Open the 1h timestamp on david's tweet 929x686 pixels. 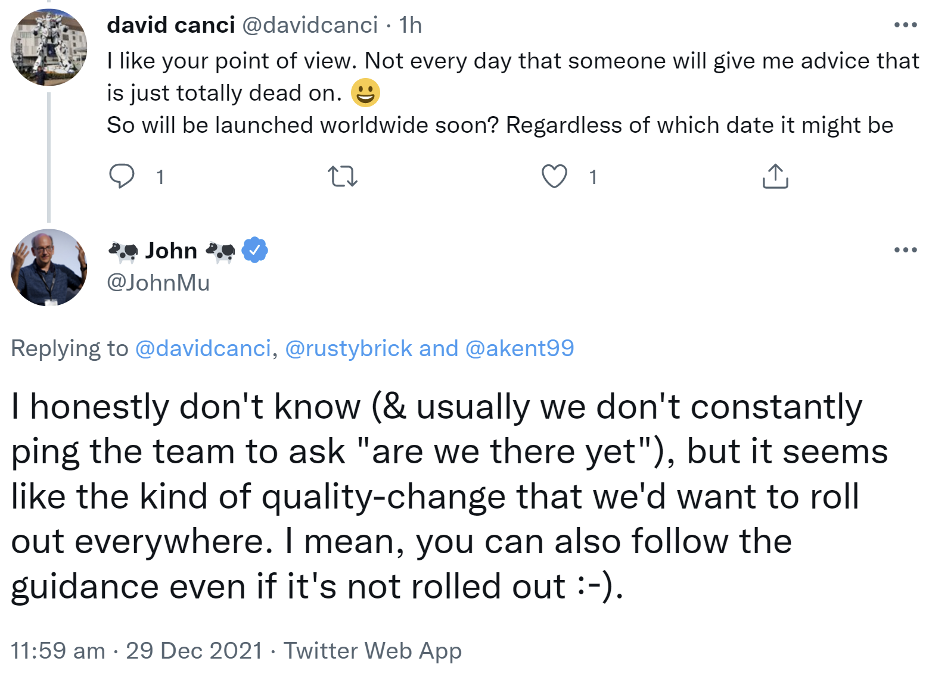[x=411, y=25]
